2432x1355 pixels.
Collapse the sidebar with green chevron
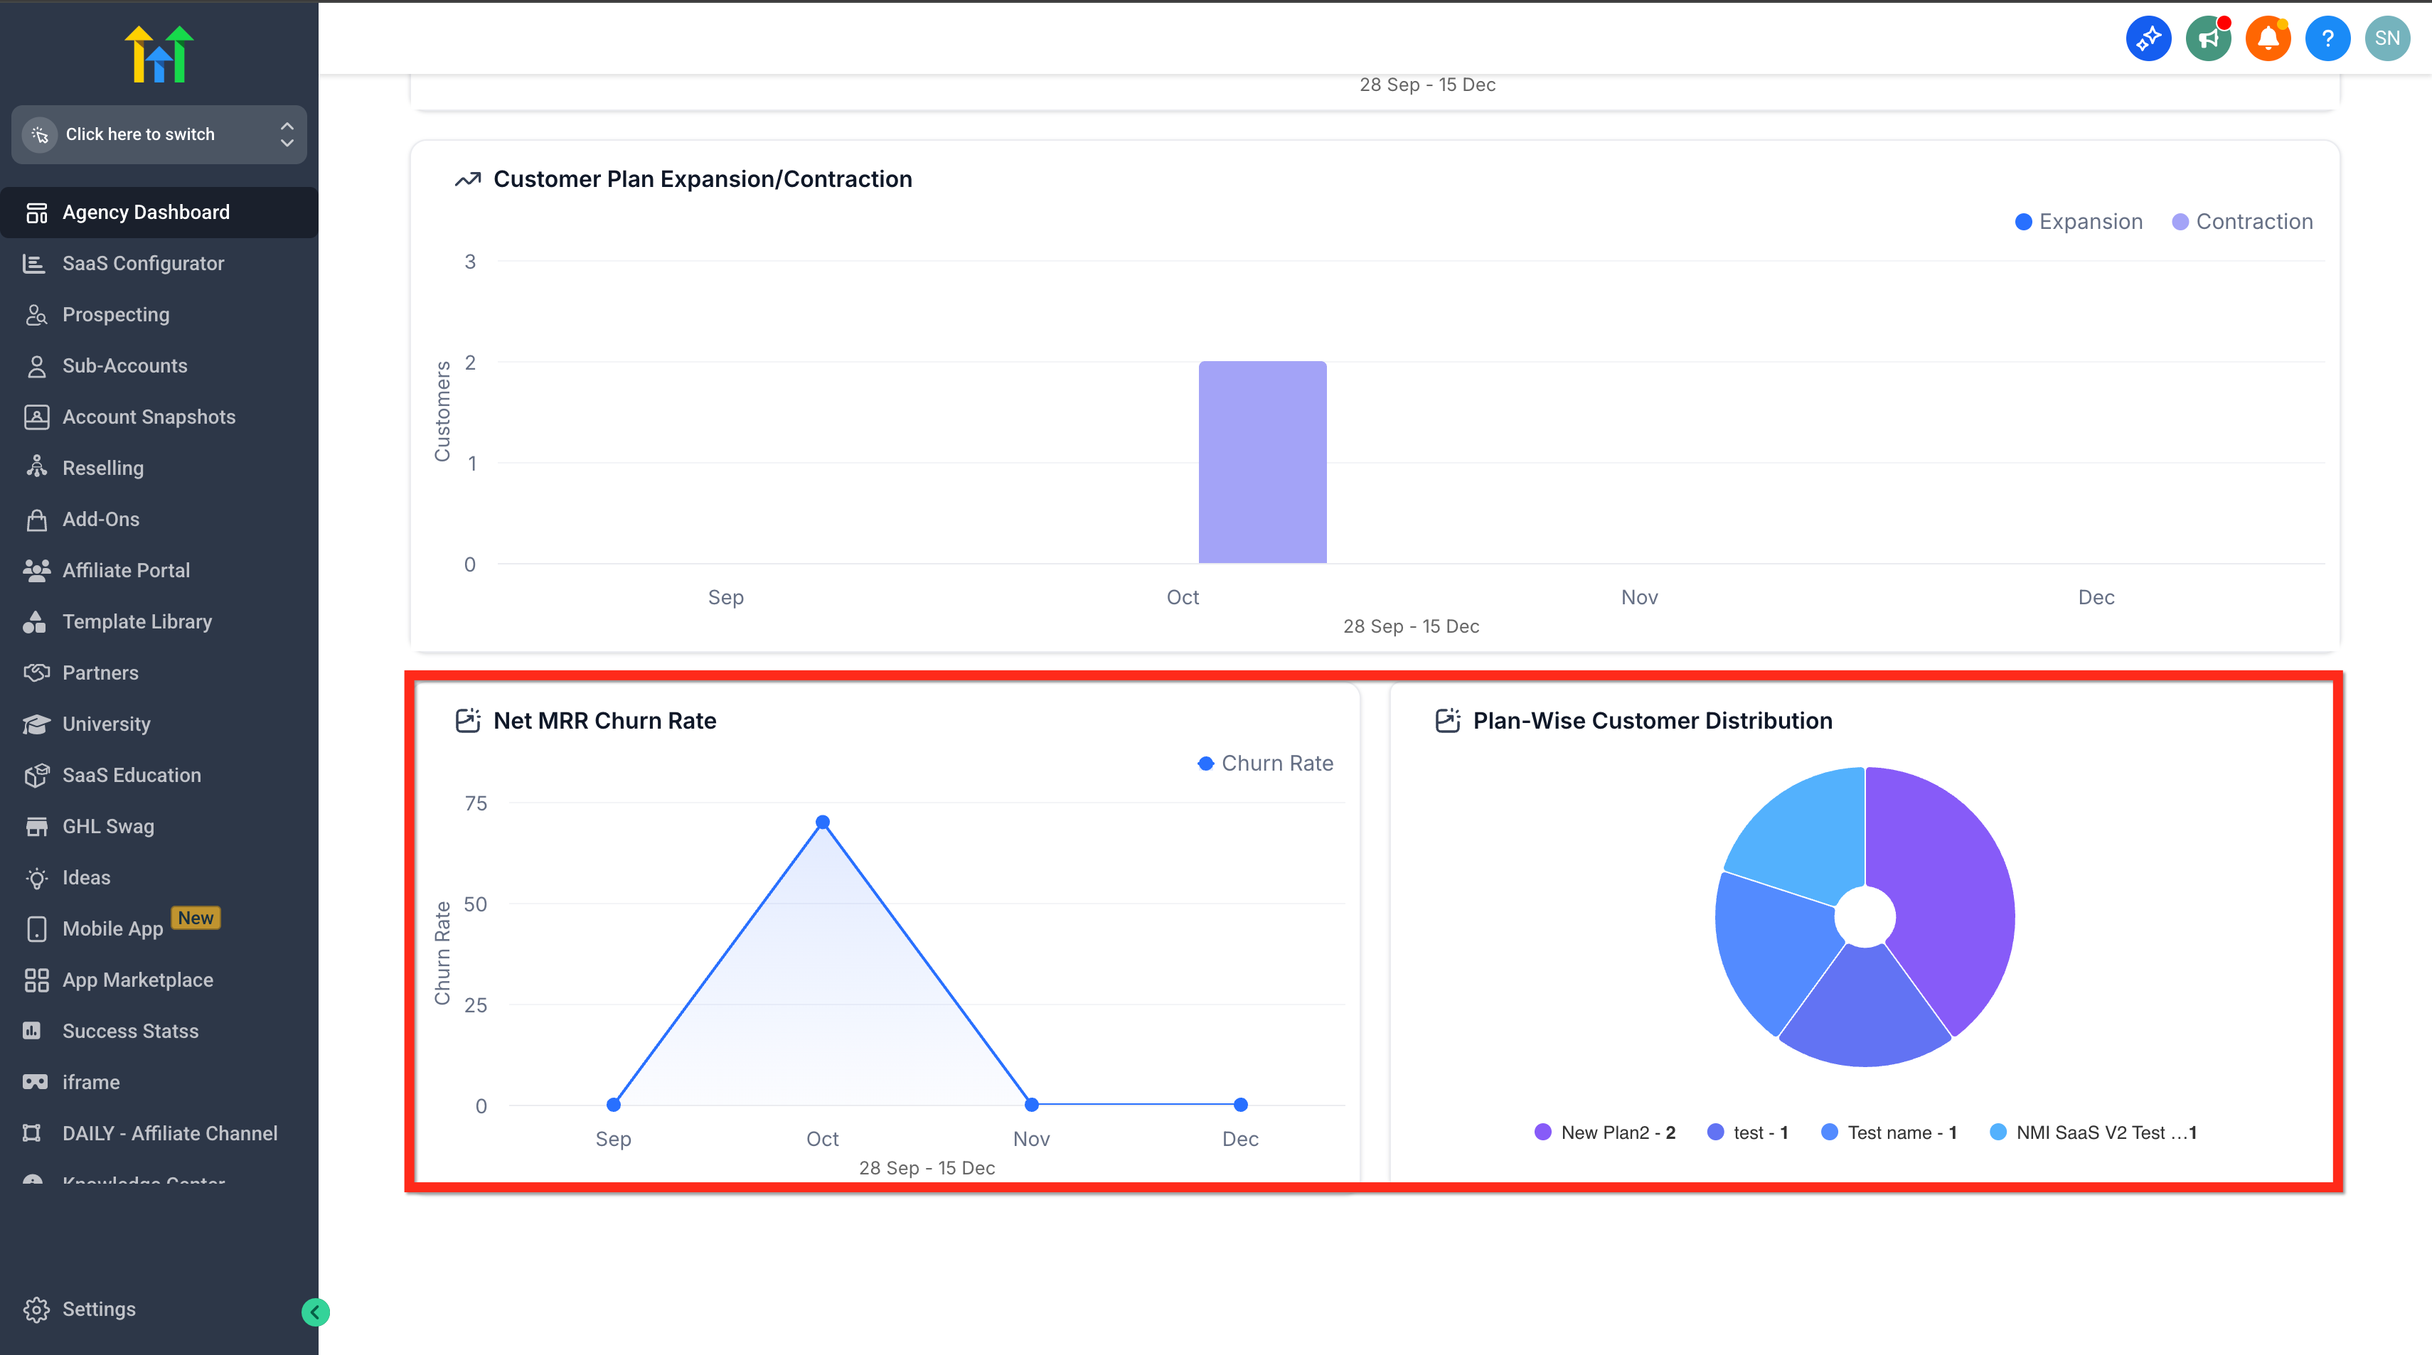tap(315, 1312)
